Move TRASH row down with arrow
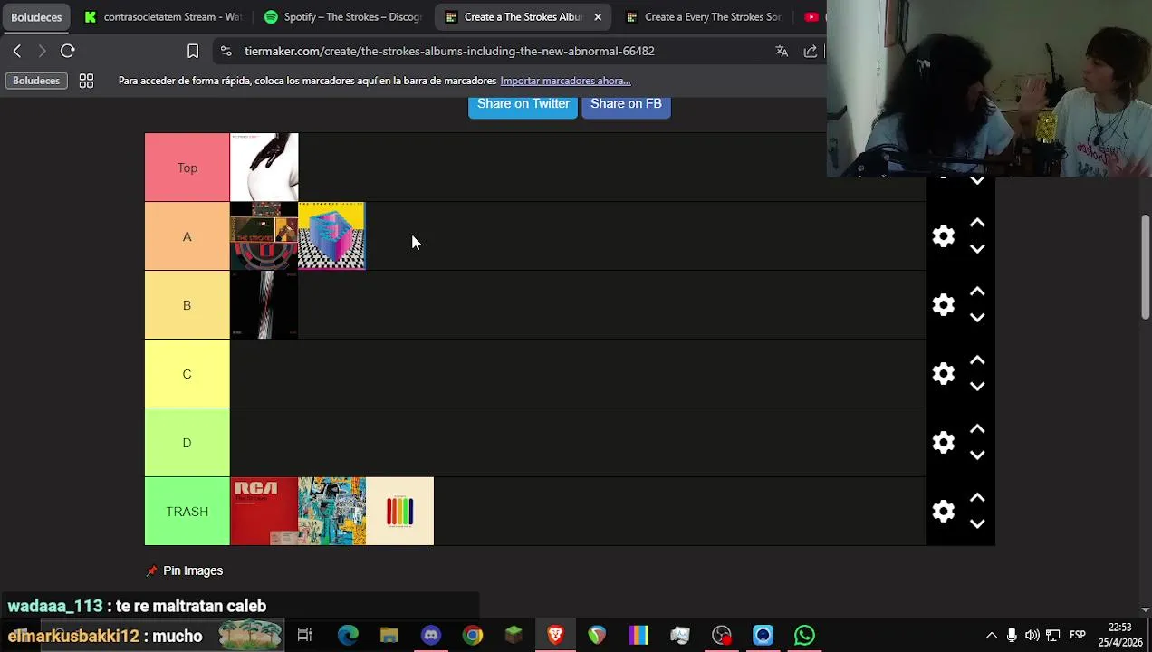Image resolution: width=1152 pixels, height=652 pixels. [x=977, y=524]
